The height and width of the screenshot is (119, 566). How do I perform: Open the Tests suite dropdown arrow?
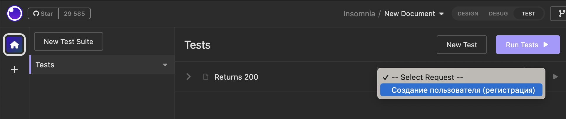165,65
